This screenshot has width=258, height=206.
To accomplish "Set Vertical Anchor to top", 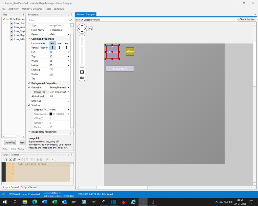I will (52, 48).
